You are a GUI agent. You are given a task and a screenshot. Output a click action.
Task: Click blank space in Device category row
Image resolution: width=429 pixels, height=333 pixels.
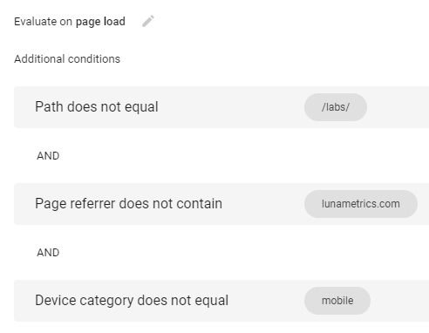pos(264,301)
